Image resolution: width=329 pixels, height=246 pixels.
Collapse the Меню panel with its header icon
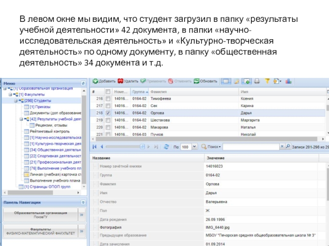(83, 83)
